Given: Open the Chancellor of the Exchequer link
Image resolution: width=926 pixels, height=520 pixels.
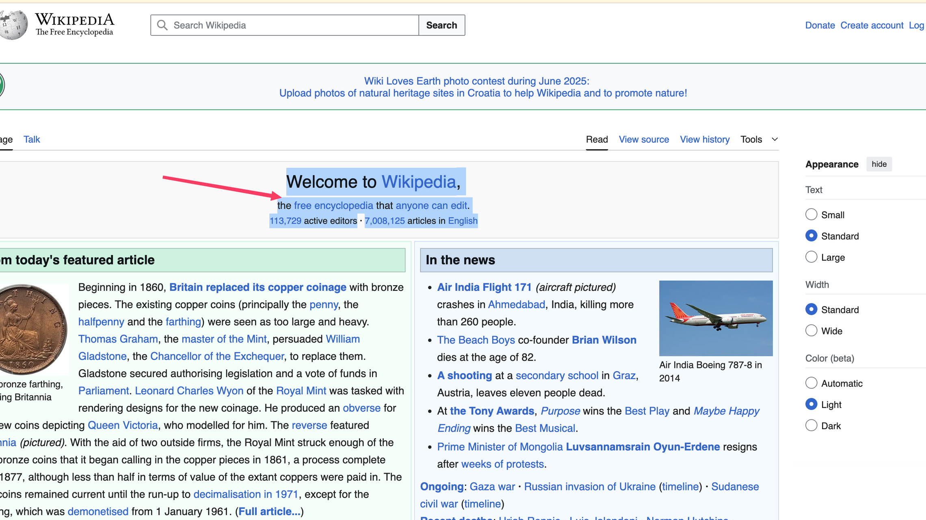Looking at the screenshot, I should (x=217, y=356).
